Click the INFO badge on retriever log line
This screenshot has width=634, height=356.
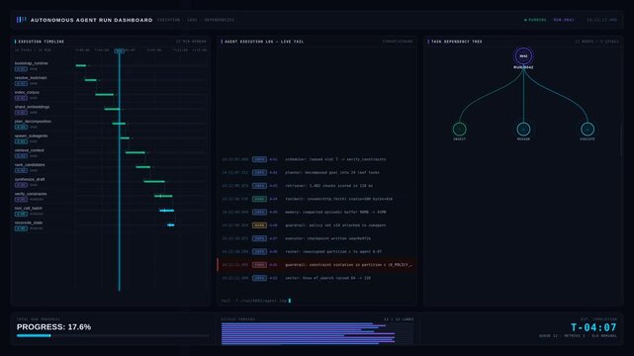pyautogui.click(x=259, y=186)
